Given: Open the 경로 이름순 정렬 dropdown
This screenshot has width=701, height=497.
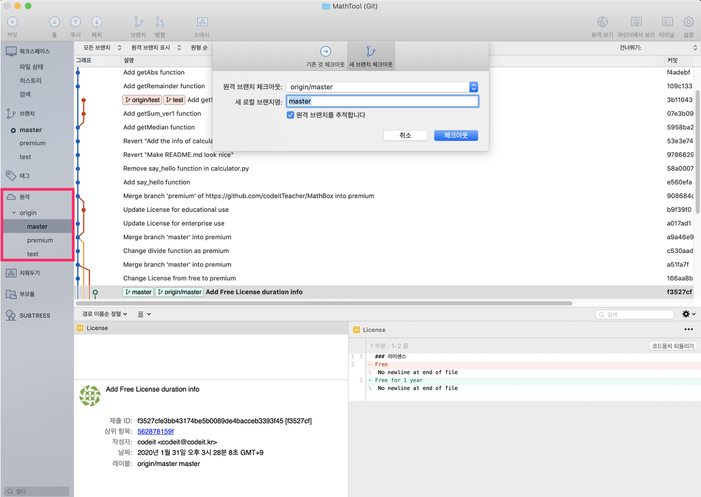Looking at the screenshot, I should tap(105, 314).
